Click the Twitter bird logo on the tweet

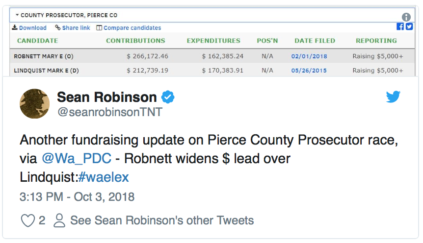tap(393, 97)
